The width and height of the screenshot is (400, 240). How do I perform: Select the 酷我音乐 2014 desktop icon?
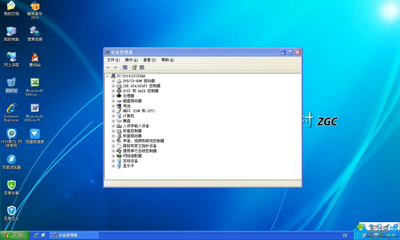tap(35, 10)
